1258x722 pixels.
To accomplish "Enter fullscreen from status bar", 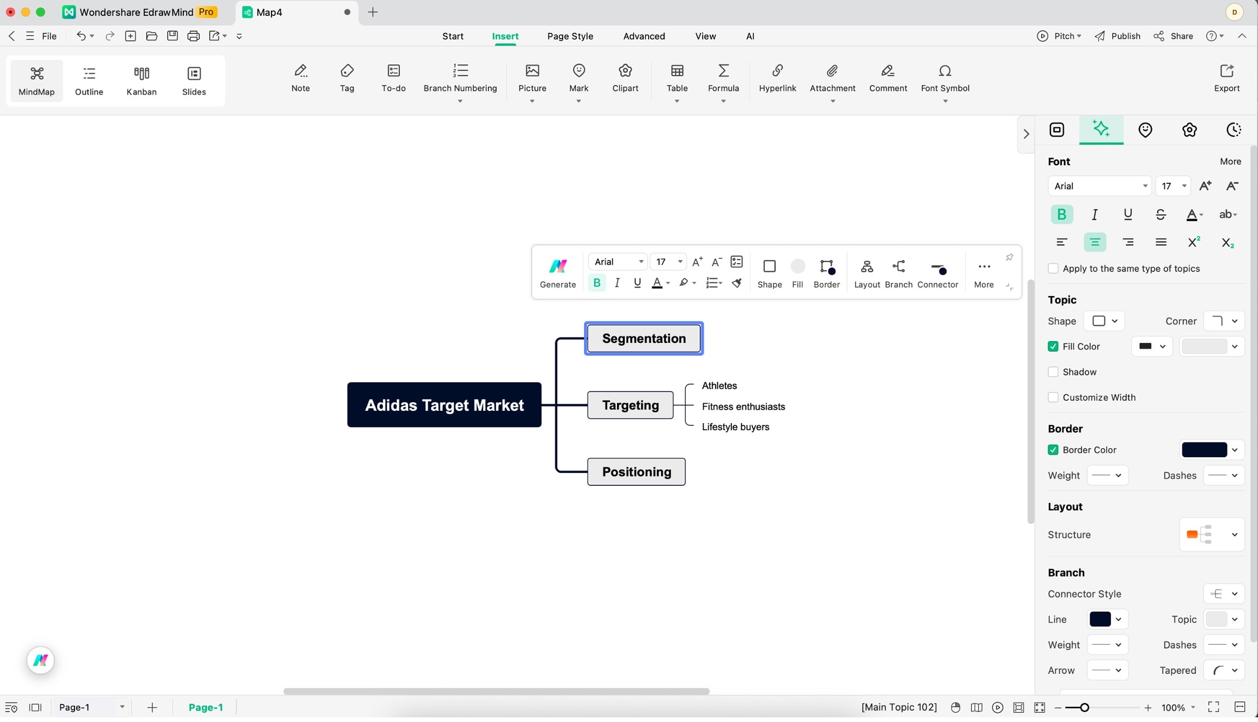I will click(x=1213, y=707).
